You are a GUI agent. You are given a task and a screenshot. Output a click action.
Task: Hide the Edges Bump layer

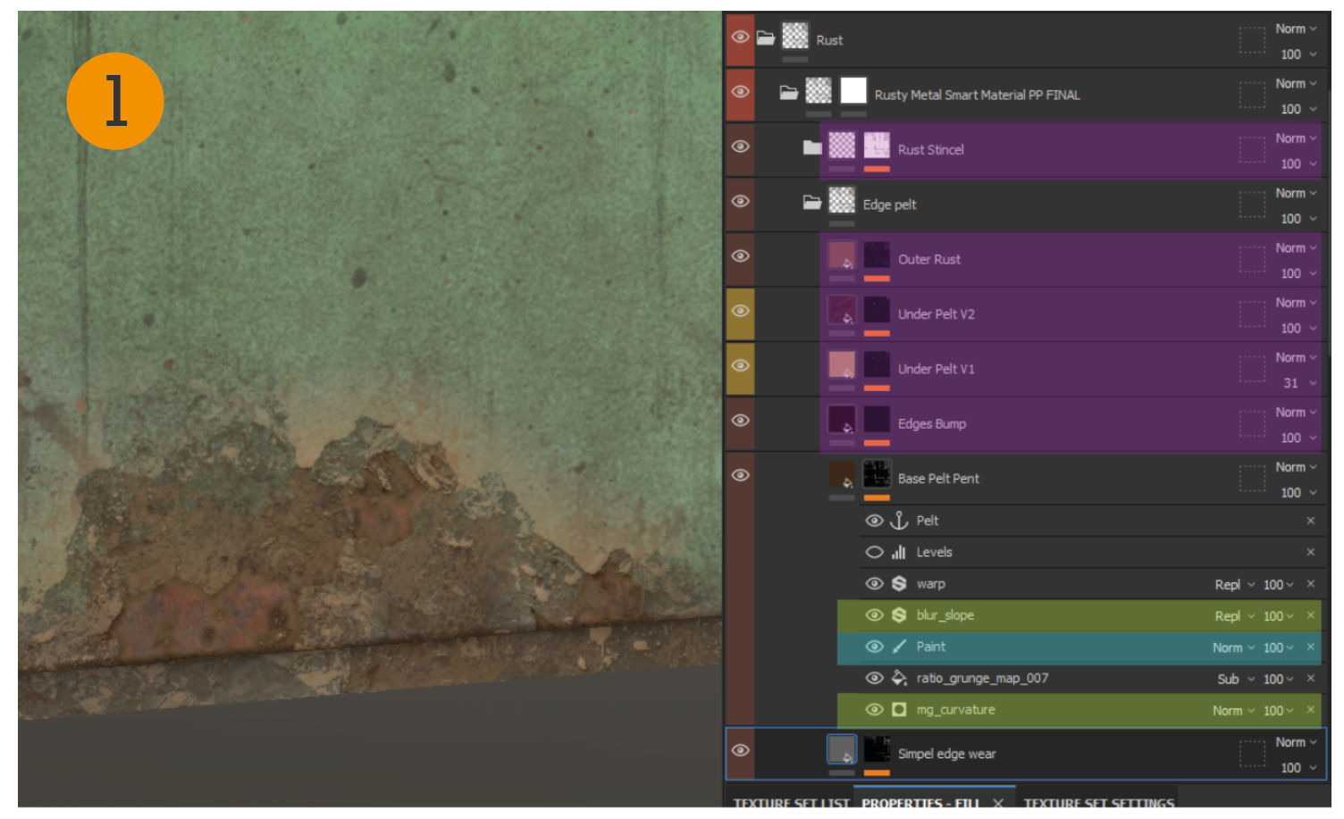pyautogui.click(x=740, y=421)
